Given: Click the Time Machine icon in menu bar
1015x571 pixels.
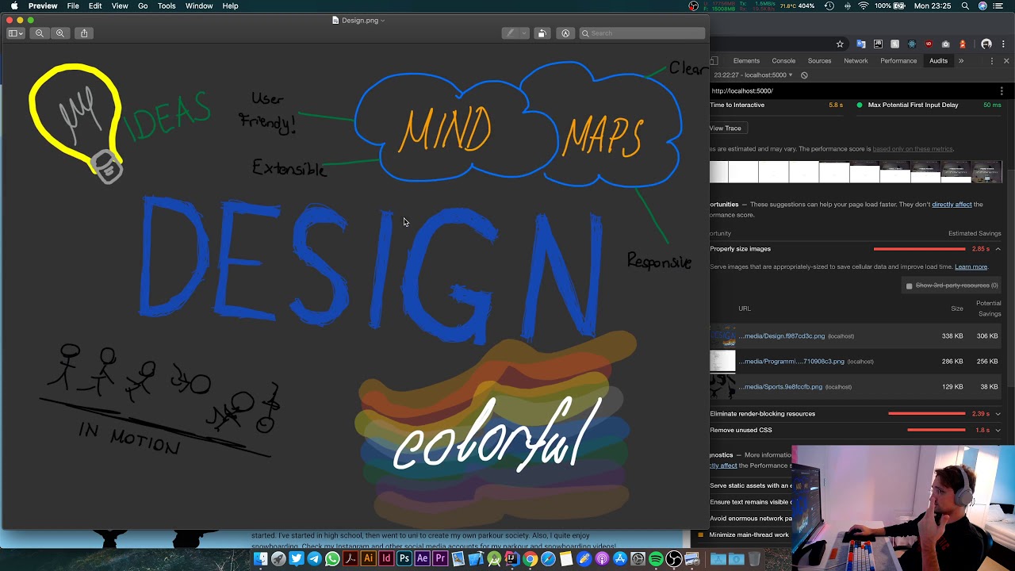Looking at the screenshot, I should pos(829,6).
